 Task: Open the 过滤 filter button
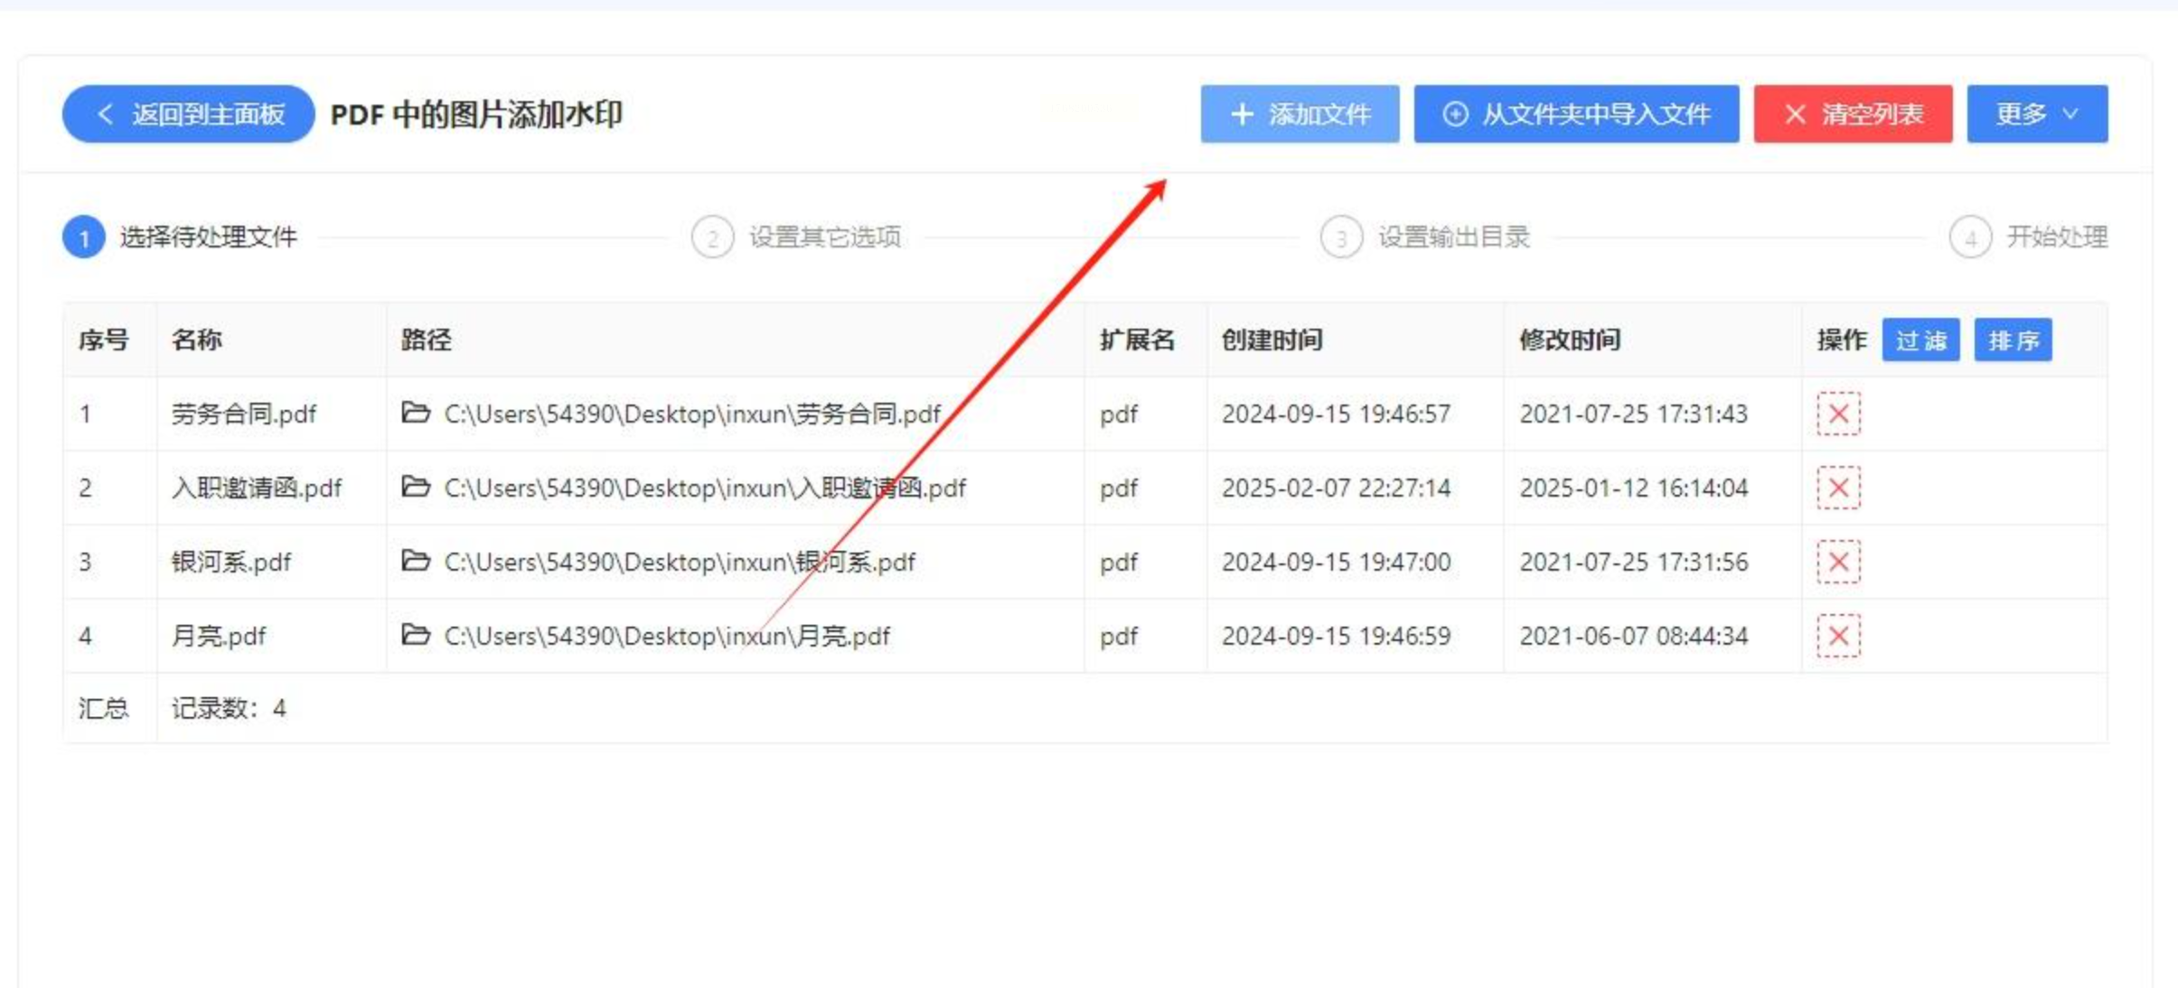[x=1920, y=340]
